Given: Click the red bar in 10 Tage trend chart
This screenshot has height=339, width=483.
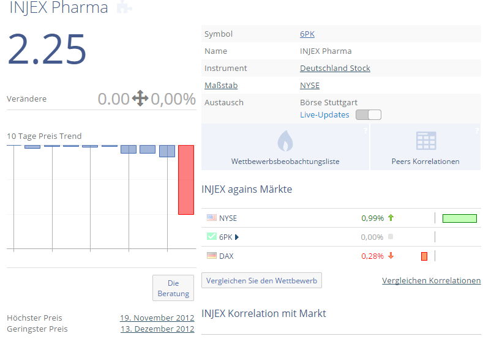Looking at the screenshot, I should (x=186, y=179).
